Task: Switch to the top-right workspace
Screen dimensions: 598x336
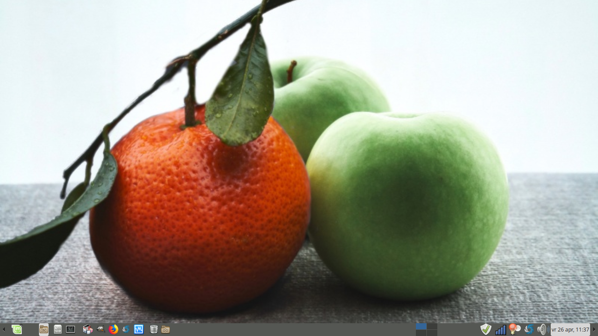Action: click(x=432, y=327)
